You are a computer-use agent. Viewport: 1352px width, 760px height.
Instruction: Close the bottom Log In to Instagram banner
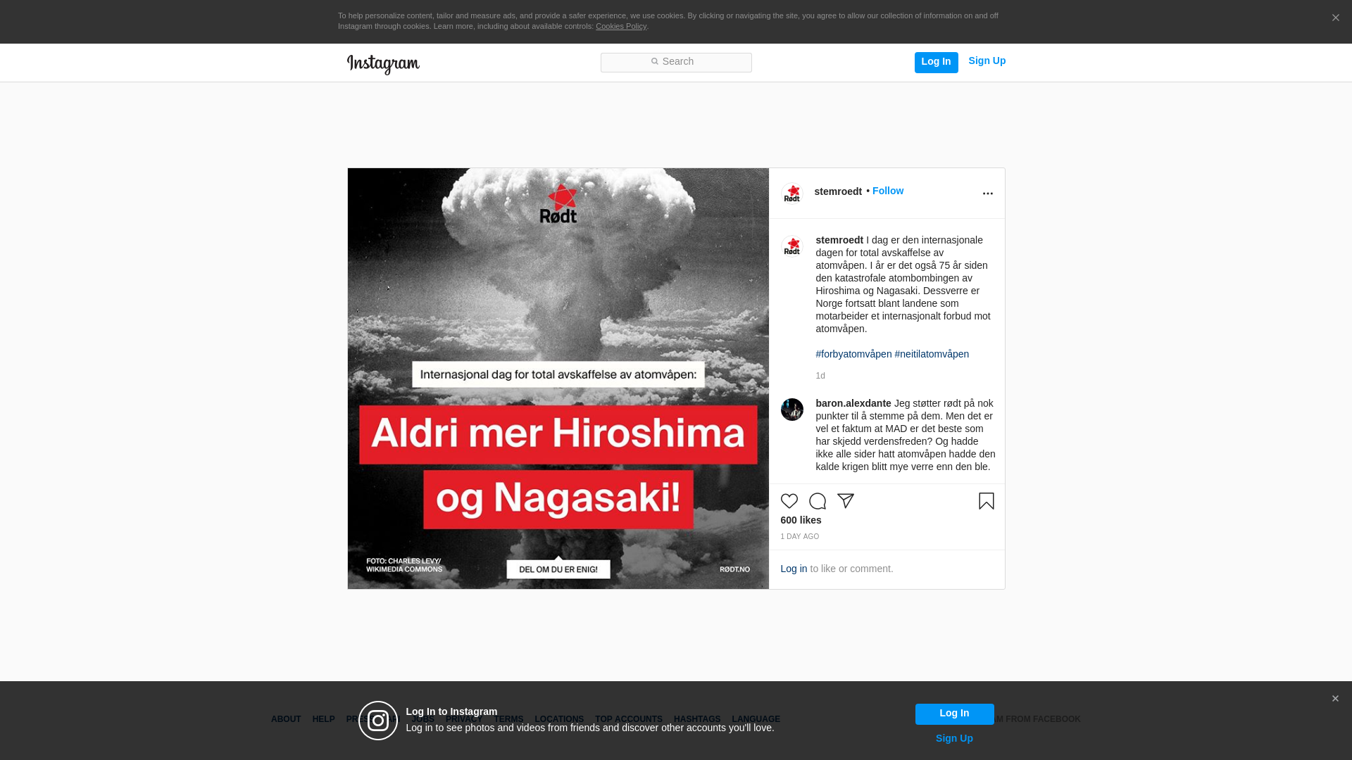(x=1335, y=699)
